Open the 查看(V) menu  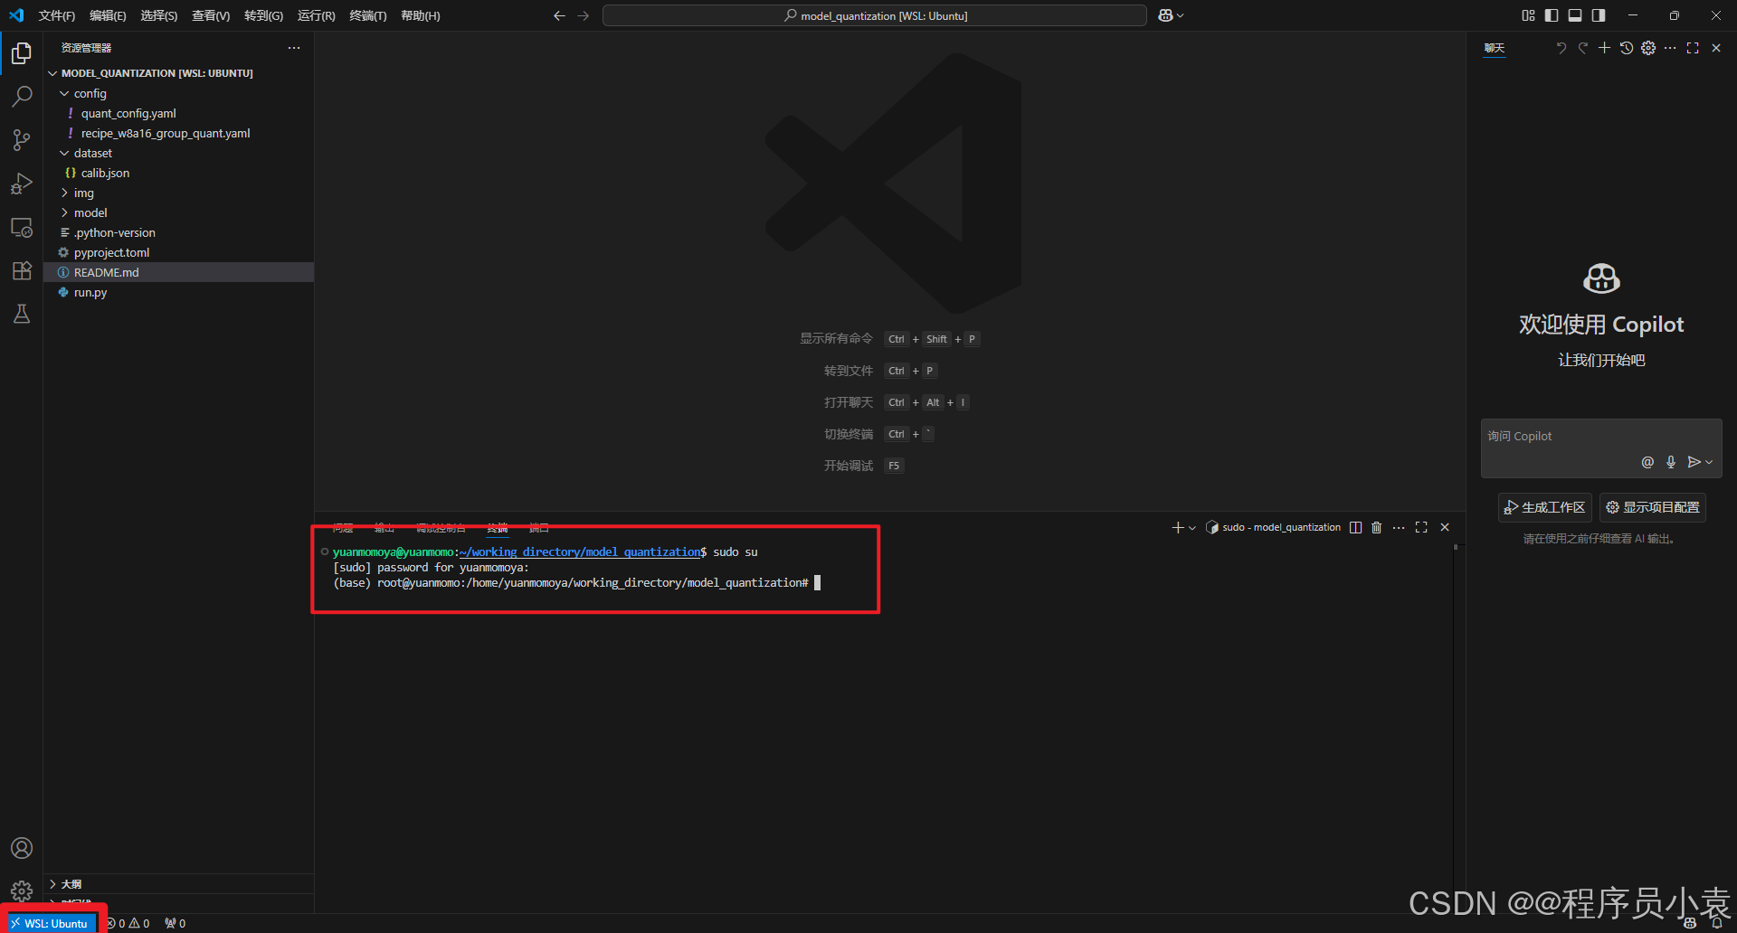point(211,15)
